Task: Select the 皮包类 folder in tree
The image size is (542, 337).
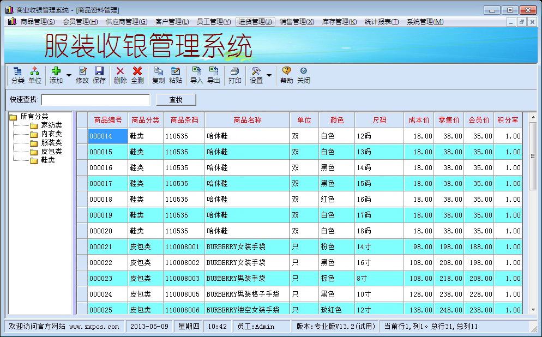Action: pyautogui.click(x=51, y=152)
